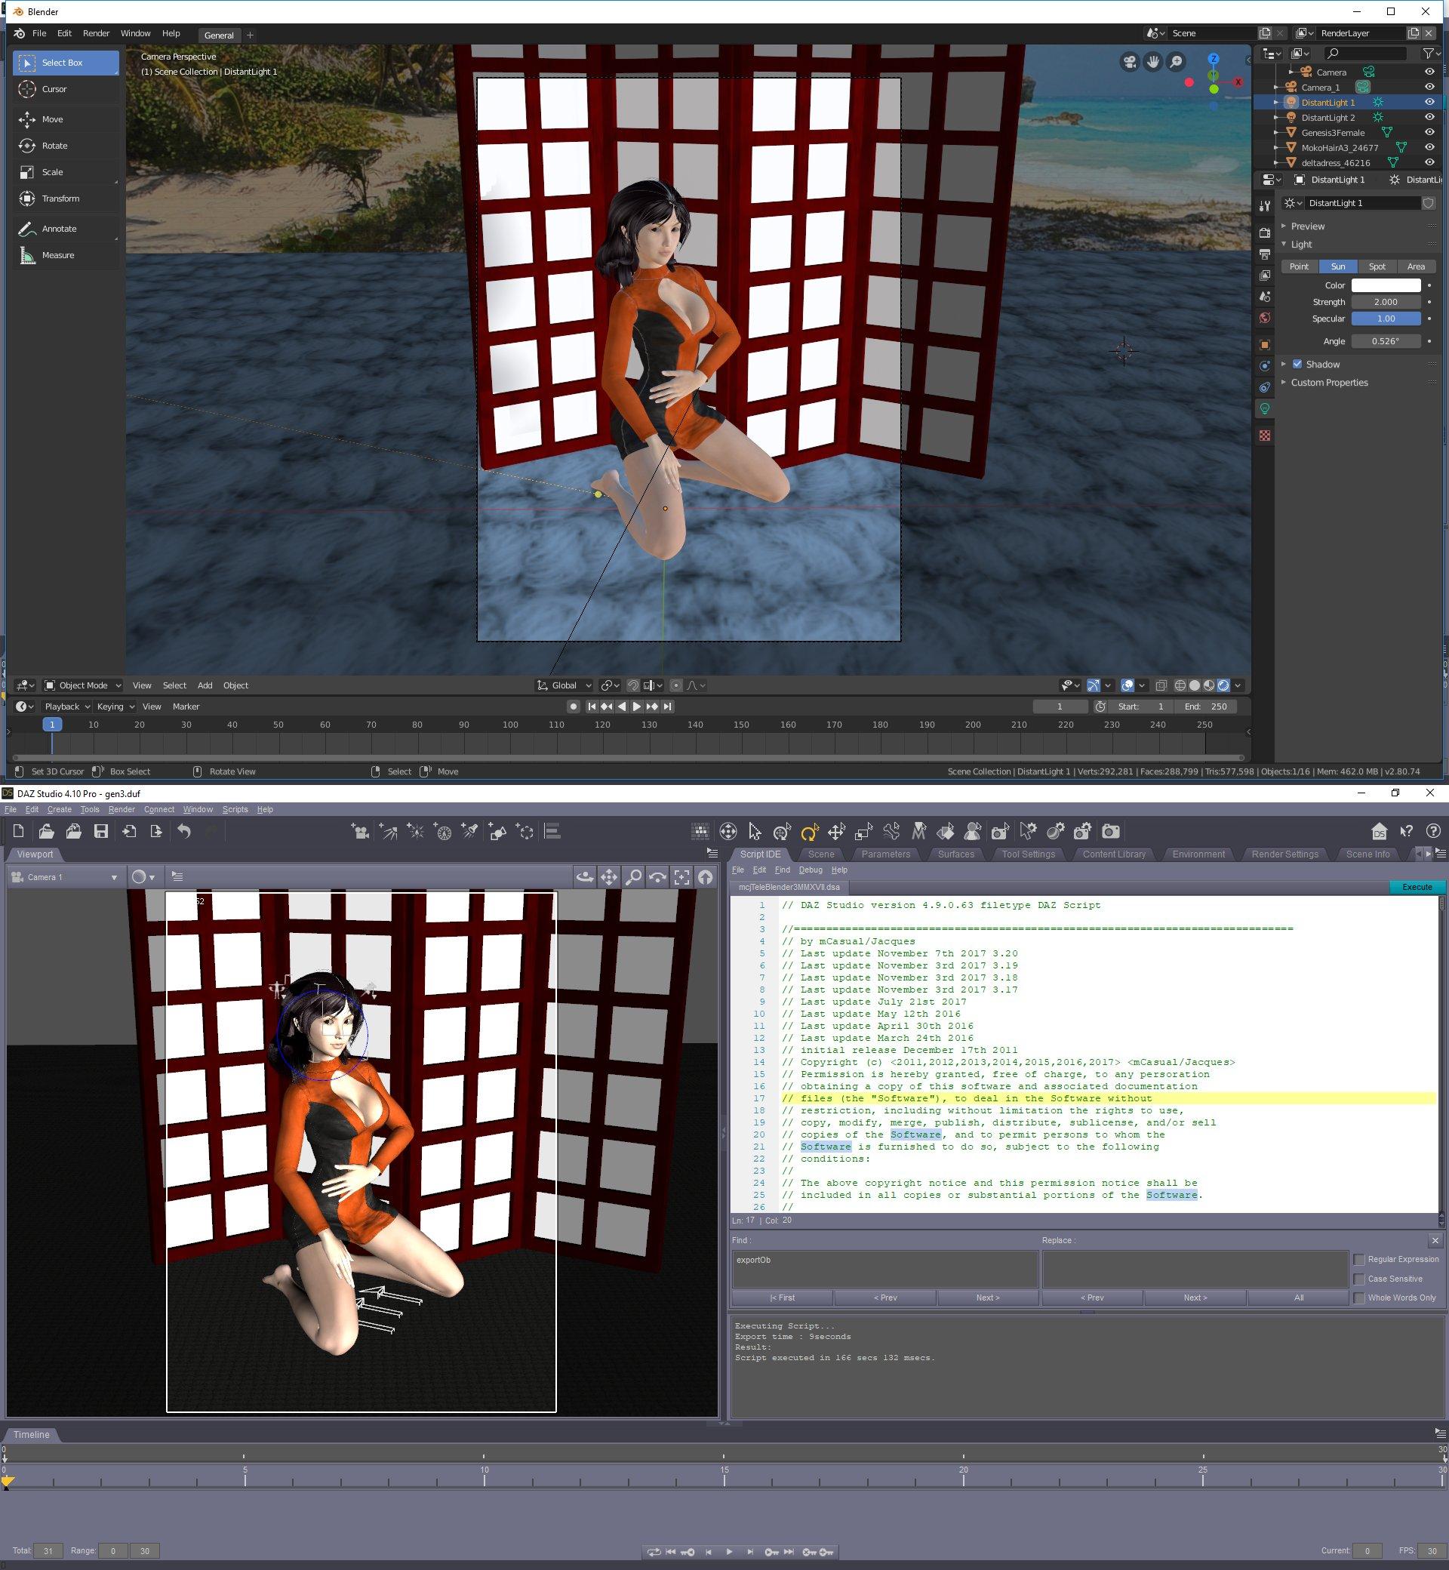Click the white light Color swatch

[x=1386, y=285]
